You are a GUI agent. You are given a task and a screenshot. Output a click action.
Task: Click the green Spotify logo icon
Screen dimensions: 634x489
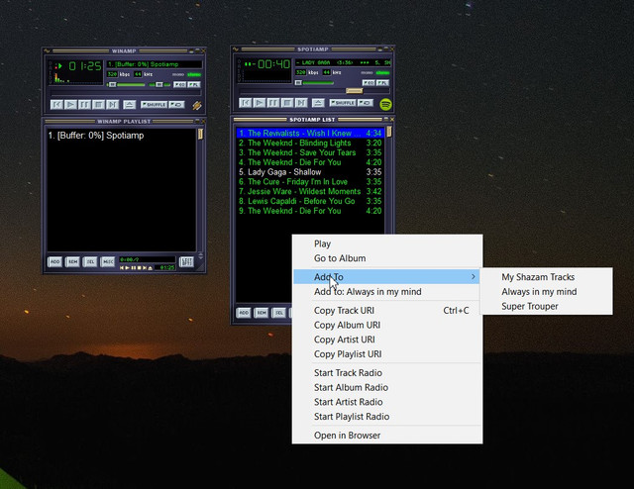385,104
